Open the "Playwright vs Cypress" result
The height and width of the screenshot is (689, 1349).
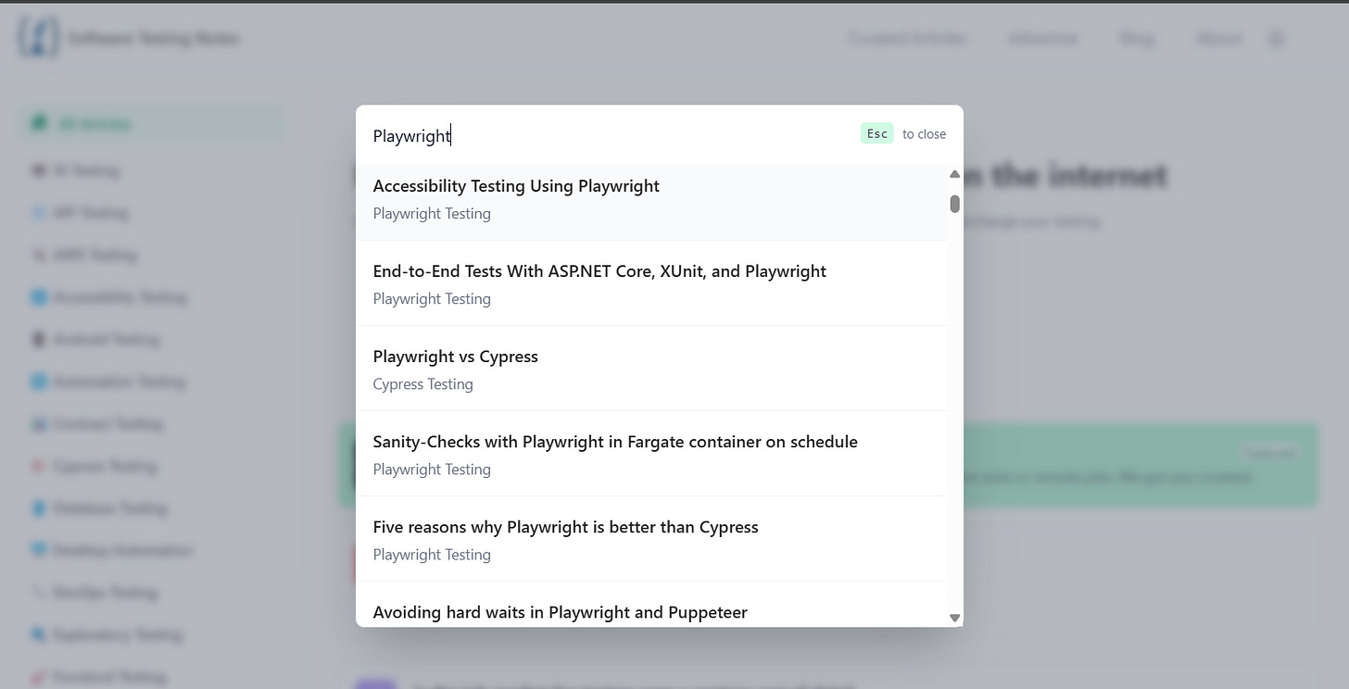651,369
